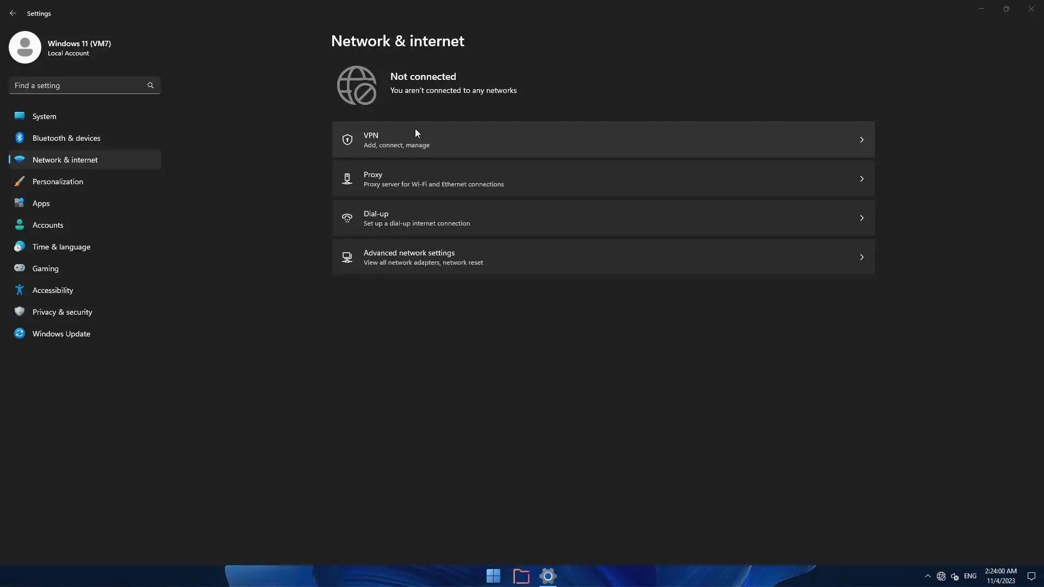Viewport: 1044px width, 587px height.
Task: Open network globe icon in system tray
Action: (x=941, y=576)
